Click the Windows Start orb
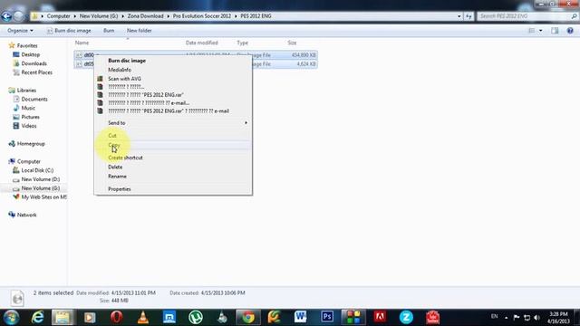Image resolution: width=580 pixels, height=326 pixels. tap(11, 317)
